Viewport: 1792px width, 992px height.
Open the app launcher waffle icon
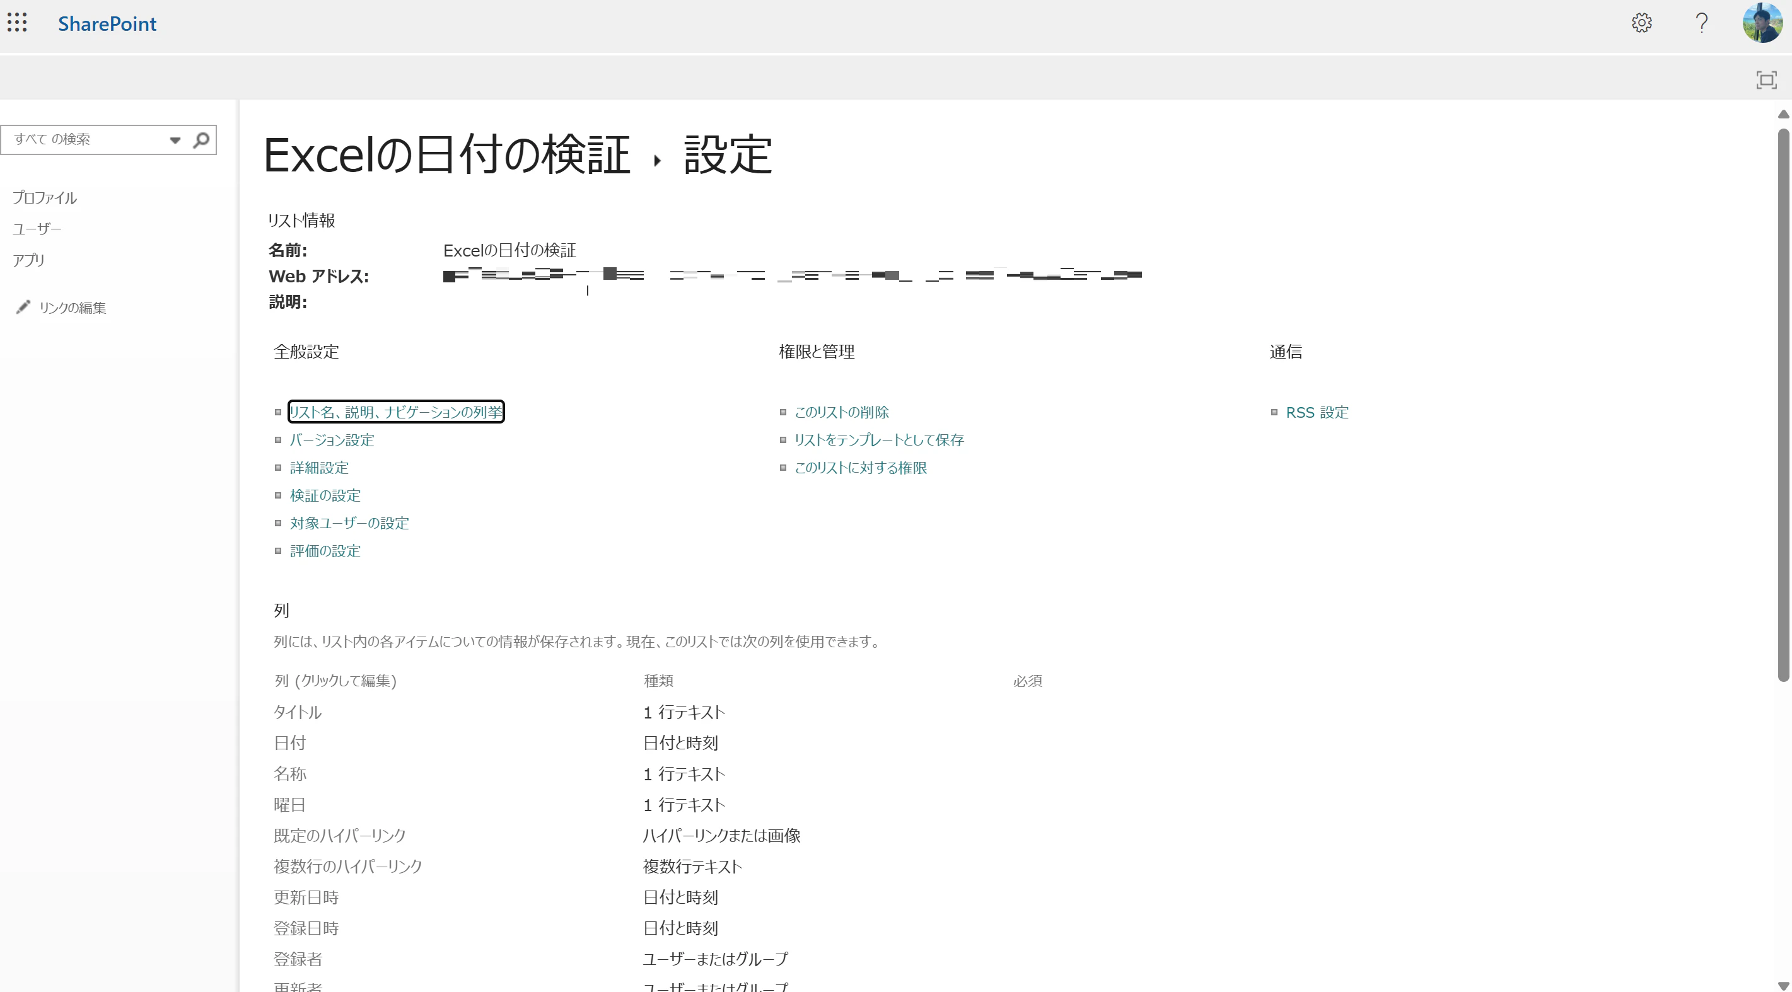coord(18,22)
